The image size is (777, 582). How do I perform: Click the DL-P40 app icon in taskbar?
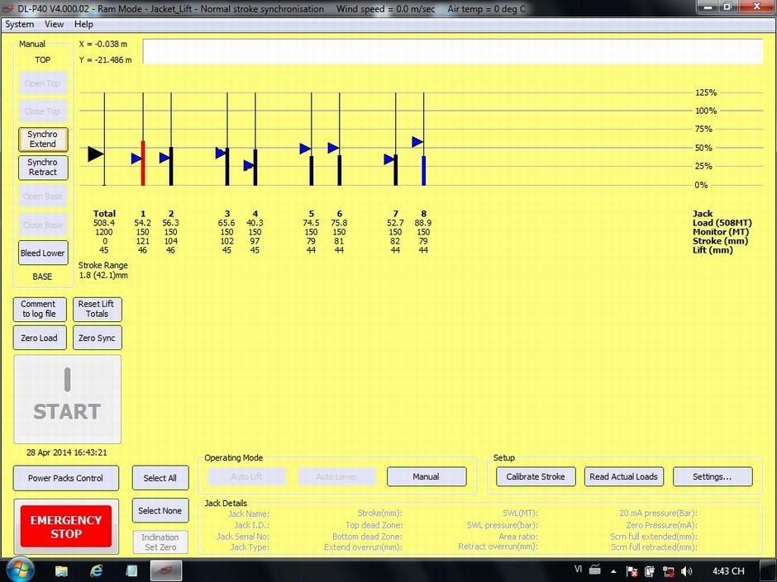pyautogui.click(x=166, y=570)
